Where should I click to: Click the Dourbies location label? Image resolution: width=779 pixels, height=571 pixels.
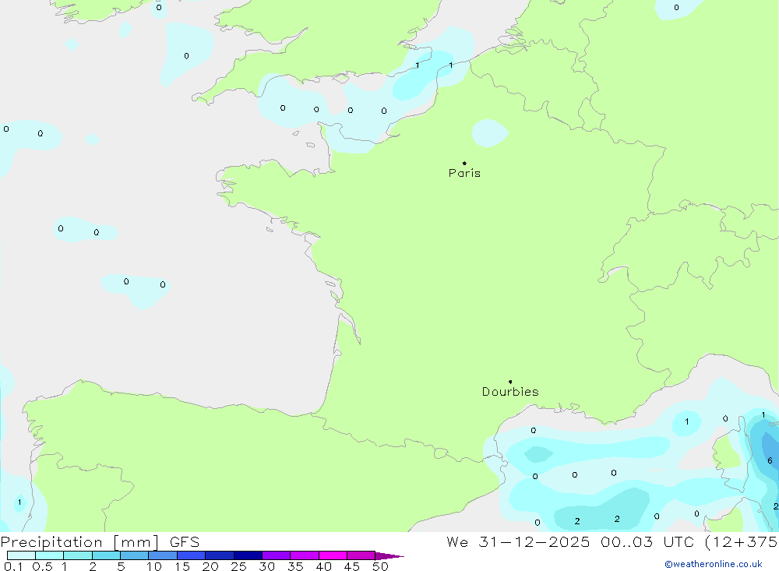(x=510, y=392)
